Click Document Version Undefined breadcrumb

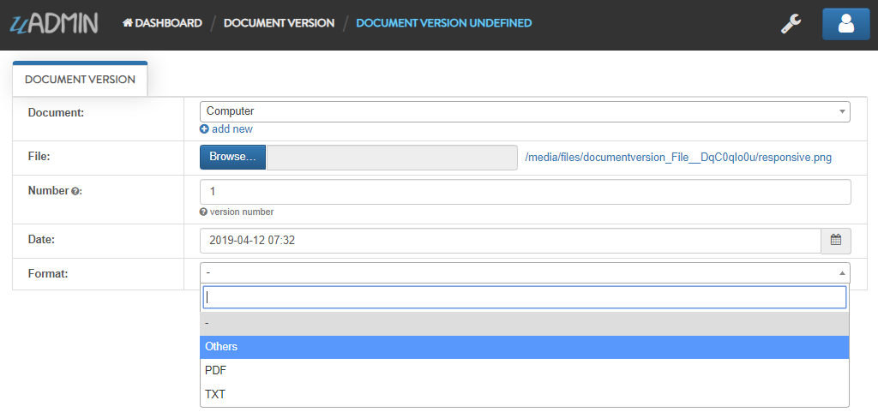click(444, 23)
